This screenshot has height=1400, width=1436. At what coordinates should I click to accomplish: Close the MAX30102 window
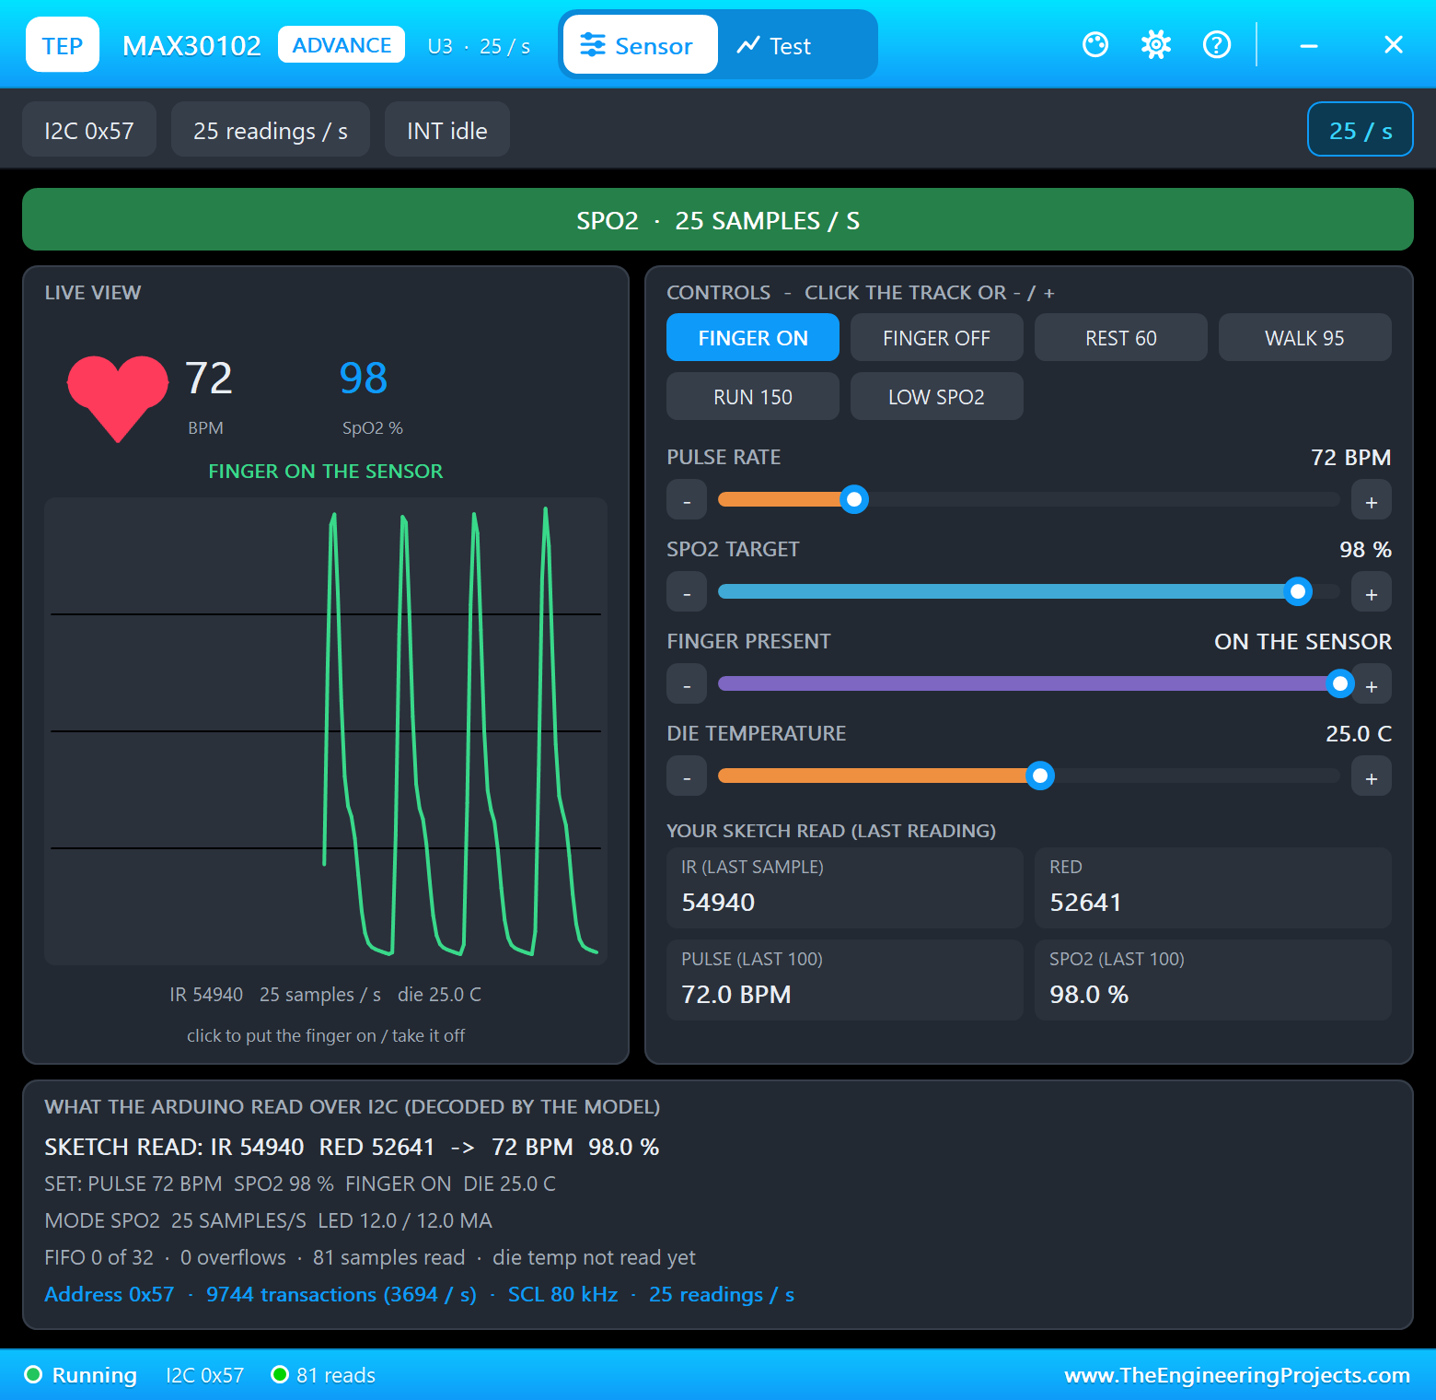(1394, 44)
